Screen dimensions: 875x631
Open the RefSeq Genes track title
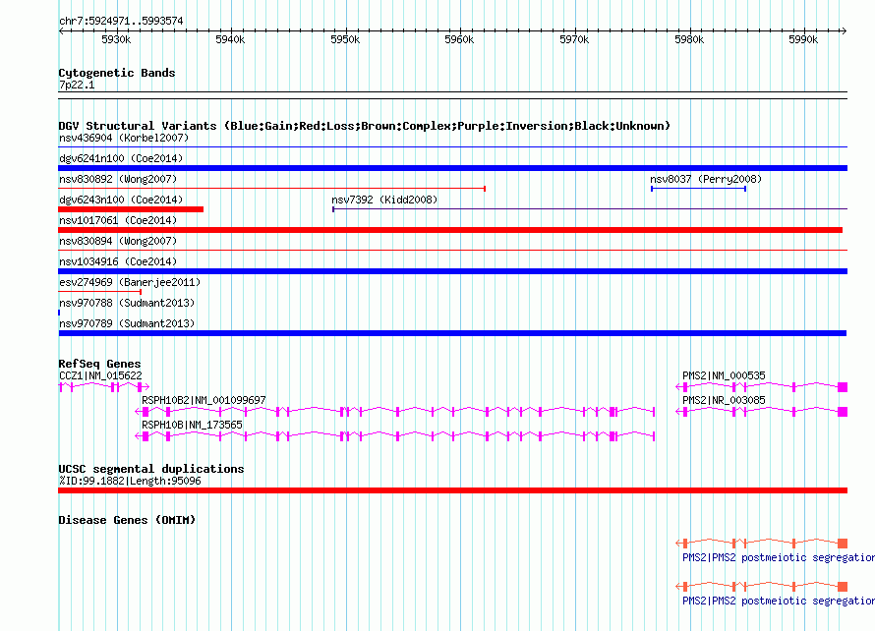[99, 364]
